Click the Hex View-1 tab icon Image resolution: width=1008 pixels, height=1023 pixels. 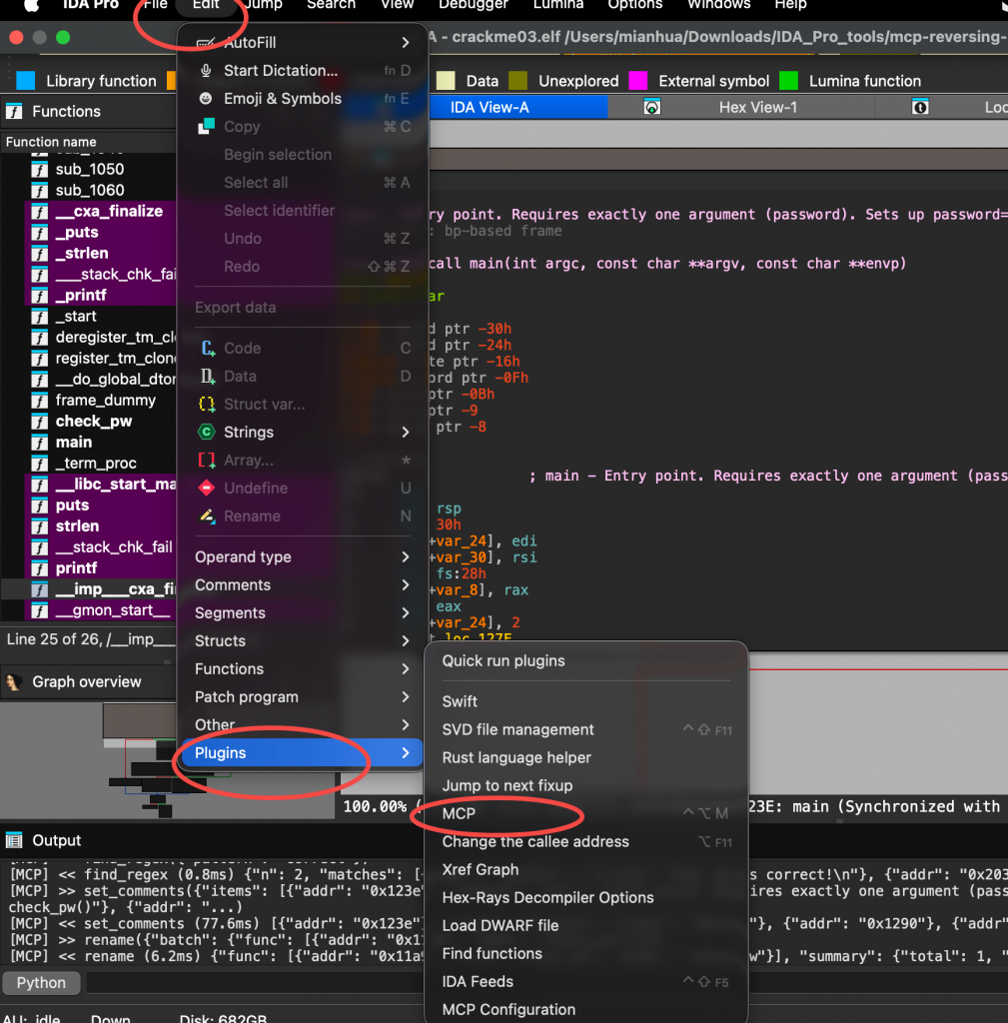click(x=651, y=108)
